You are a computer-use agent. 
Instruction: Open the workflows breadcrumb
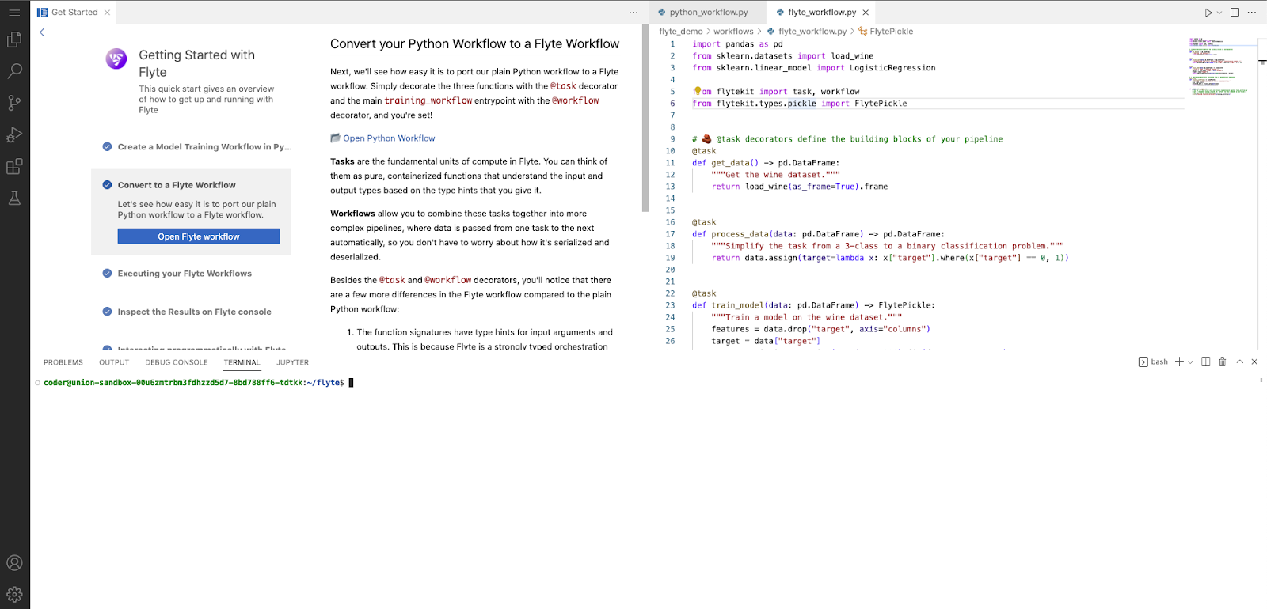[x=733, y=32]
